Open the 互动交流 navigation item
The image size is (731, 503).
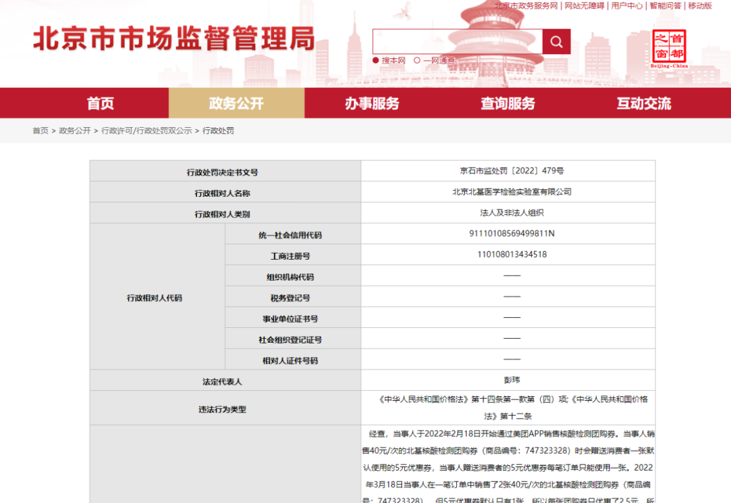(x=643, y=103)
